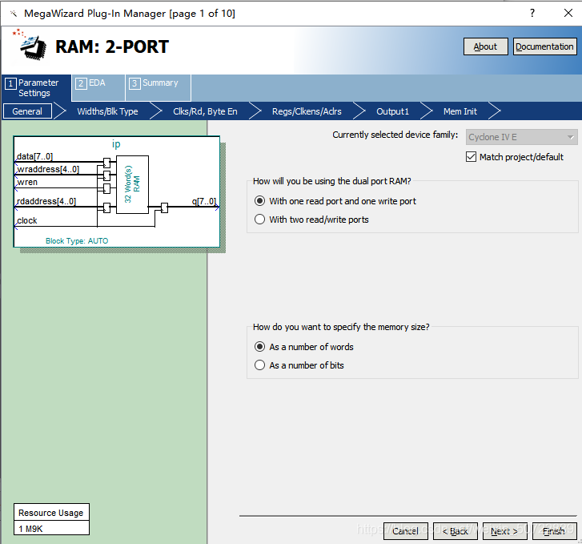This screenshot has height=544, width=582.
Task: Toggle Match project/default checkbox
Action: click(471, 157)
